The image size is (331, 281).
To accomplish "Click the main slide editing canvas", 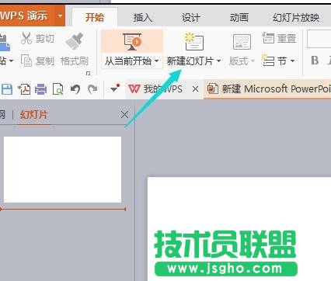I will click(x=239, y=229).
